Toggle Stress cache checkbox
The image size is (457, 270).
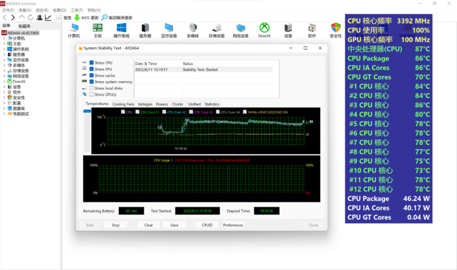91,76
